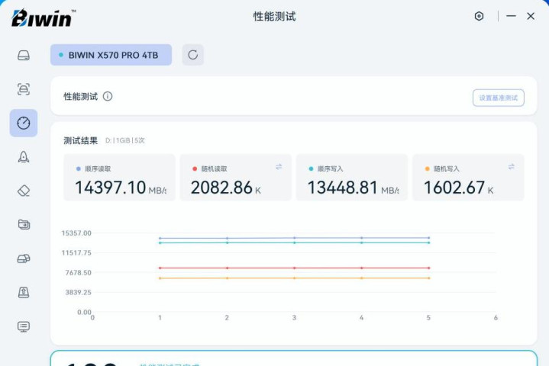Click the 设置基准测试 button
This screenshot has height=366, width=549.
tap(498, 98)
